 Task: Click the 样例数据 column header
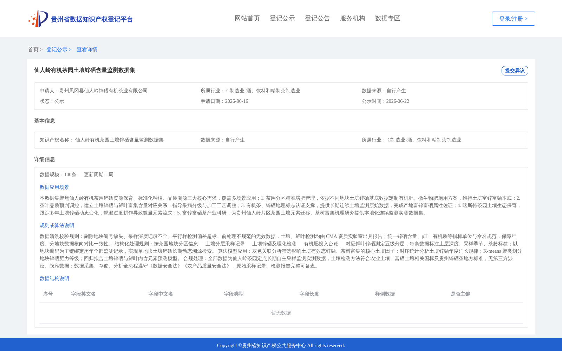[x=385, y=294]
